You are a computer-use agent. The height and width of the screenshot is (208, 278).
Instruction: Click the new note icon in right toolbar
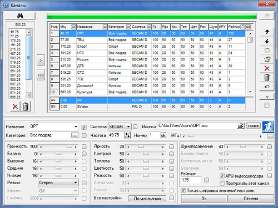(267, 50)
